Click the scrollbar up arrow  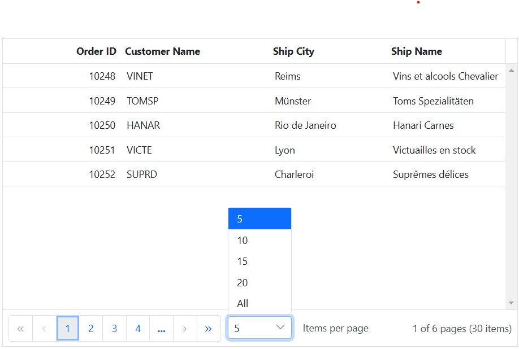tap(512, 71)
